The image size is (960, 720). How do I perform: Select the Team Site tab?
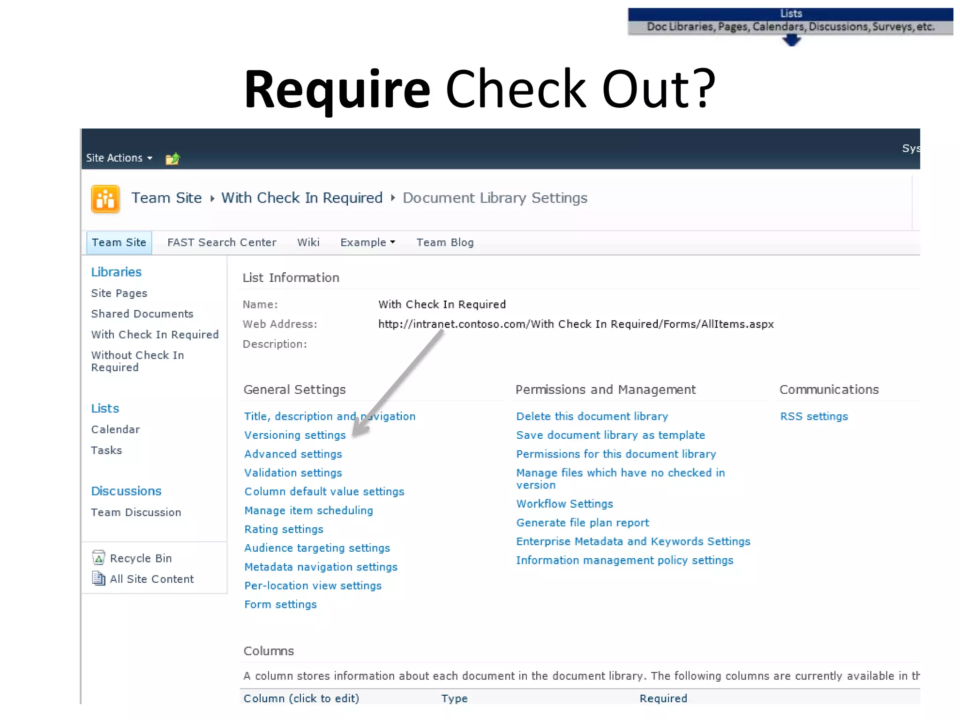[119, 242]
